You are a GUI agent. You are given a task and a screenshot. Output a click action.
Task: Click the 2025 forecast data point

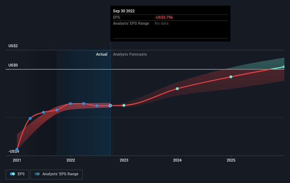click(231, 77)
